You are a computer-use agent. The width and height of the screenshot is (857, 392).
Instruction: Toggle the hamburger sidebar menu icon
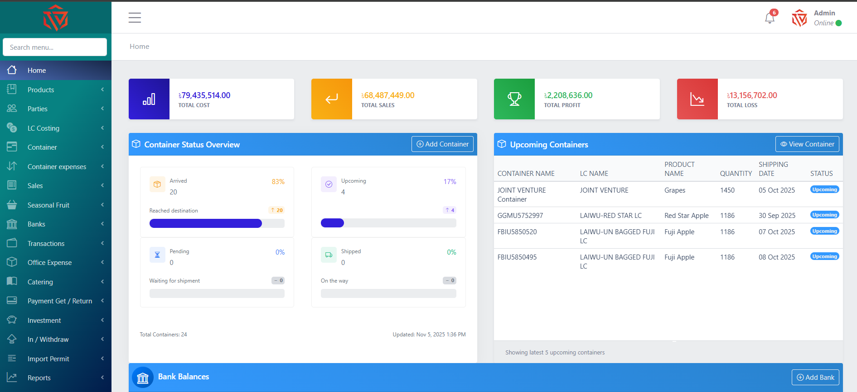(135, 18)
